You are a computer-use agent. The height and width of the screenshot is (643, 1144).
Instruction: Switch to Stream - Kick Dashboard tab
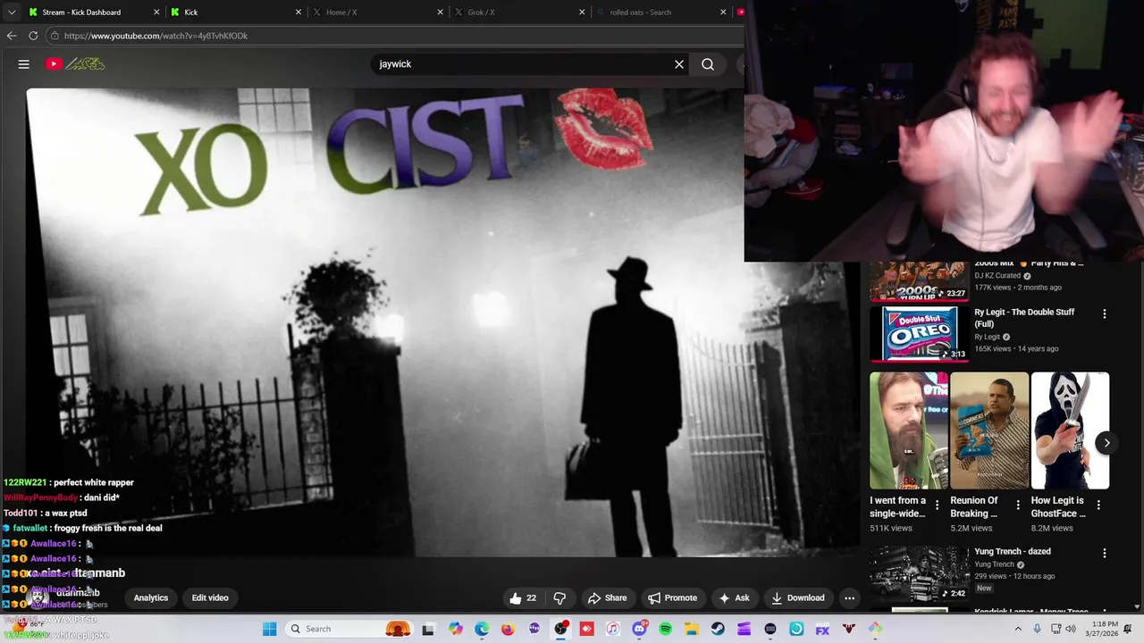(x=81, y=13)
